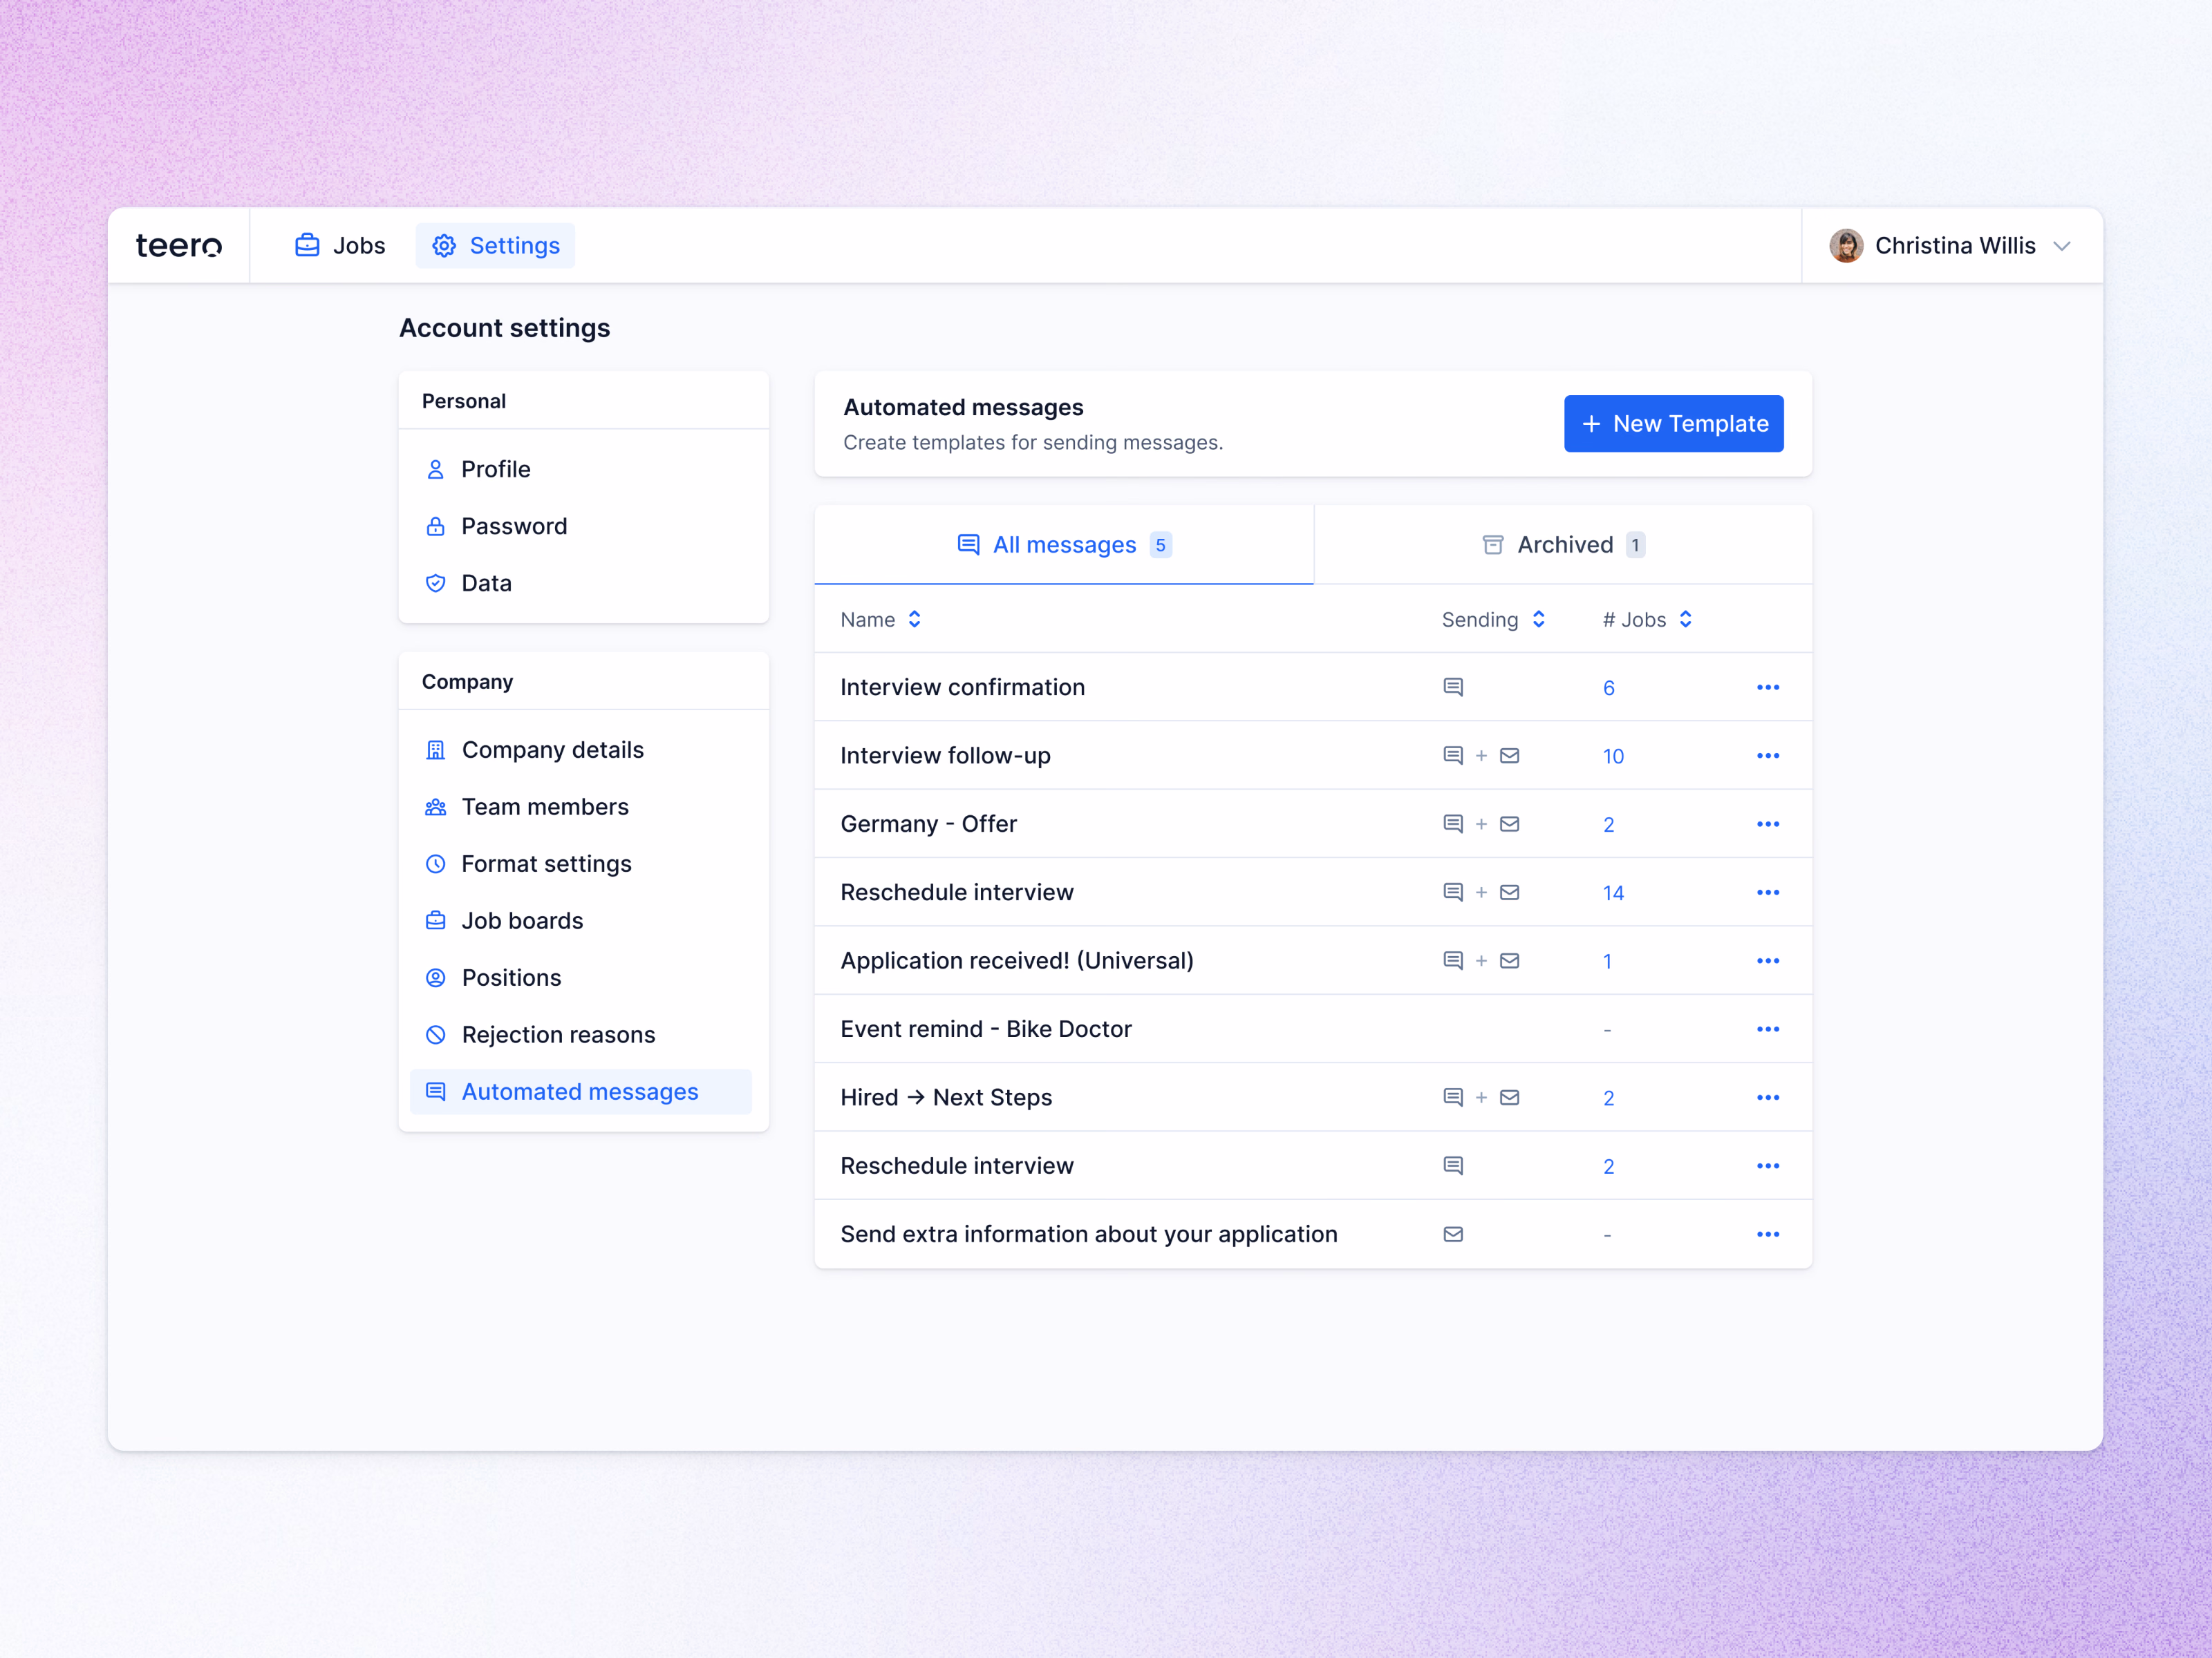Open more options for Germany - Offer
This screenshot has height=1658, width=2212.
[1768, 824]
